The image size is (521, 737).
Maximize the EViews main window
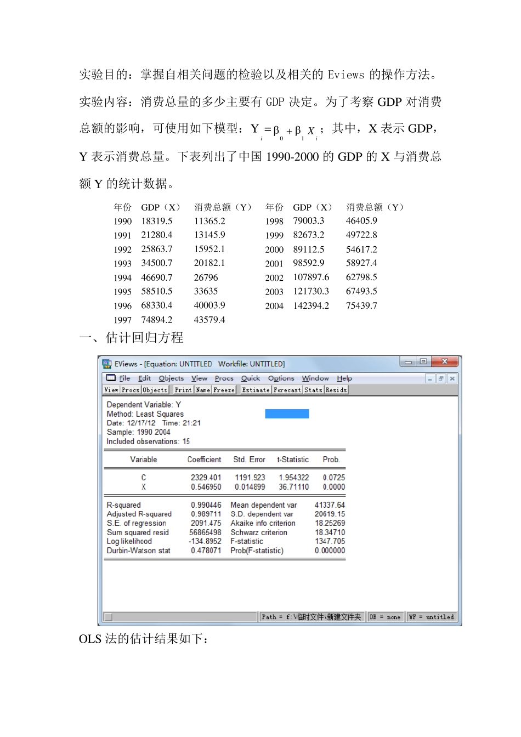pos(423,362)
